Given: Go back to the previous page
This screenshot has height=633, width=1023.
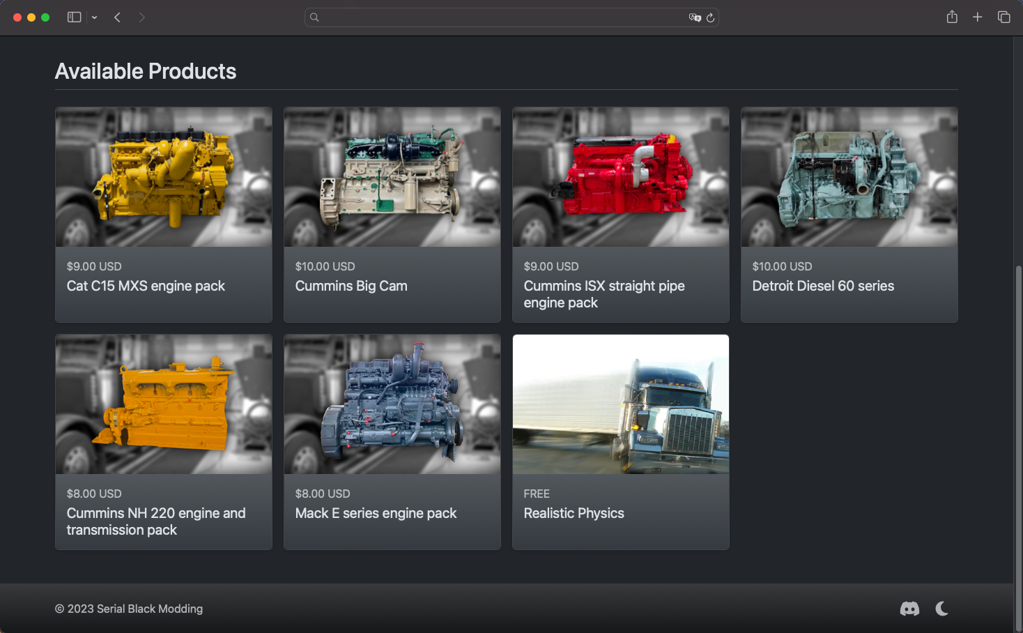Looking at the screenshot, I should (x=118, y=17).
